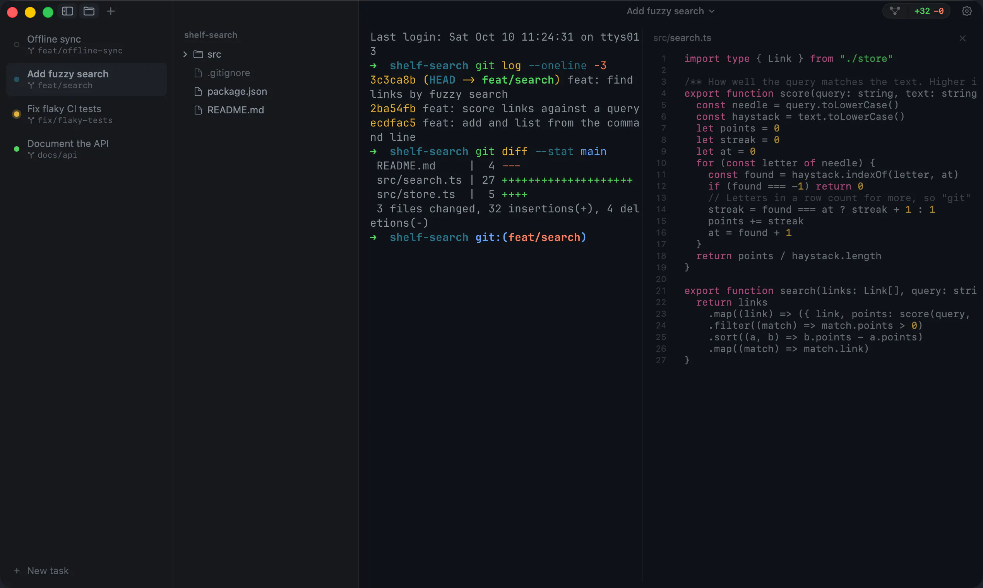This screenshot has height=588, width=983.
Task: Click commit hash 2ba54fb in terminal
Action: click(393, 109)
